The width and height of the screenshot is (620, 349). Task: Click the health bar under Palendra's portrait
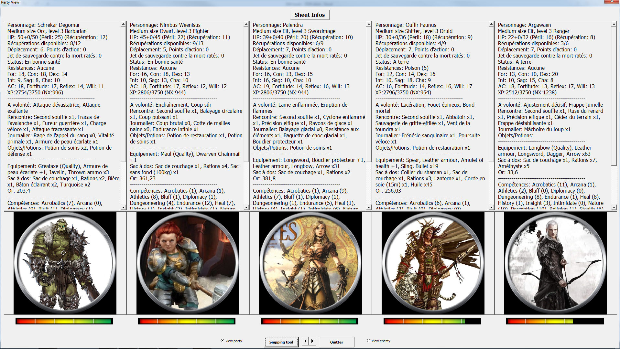(310, 321)
